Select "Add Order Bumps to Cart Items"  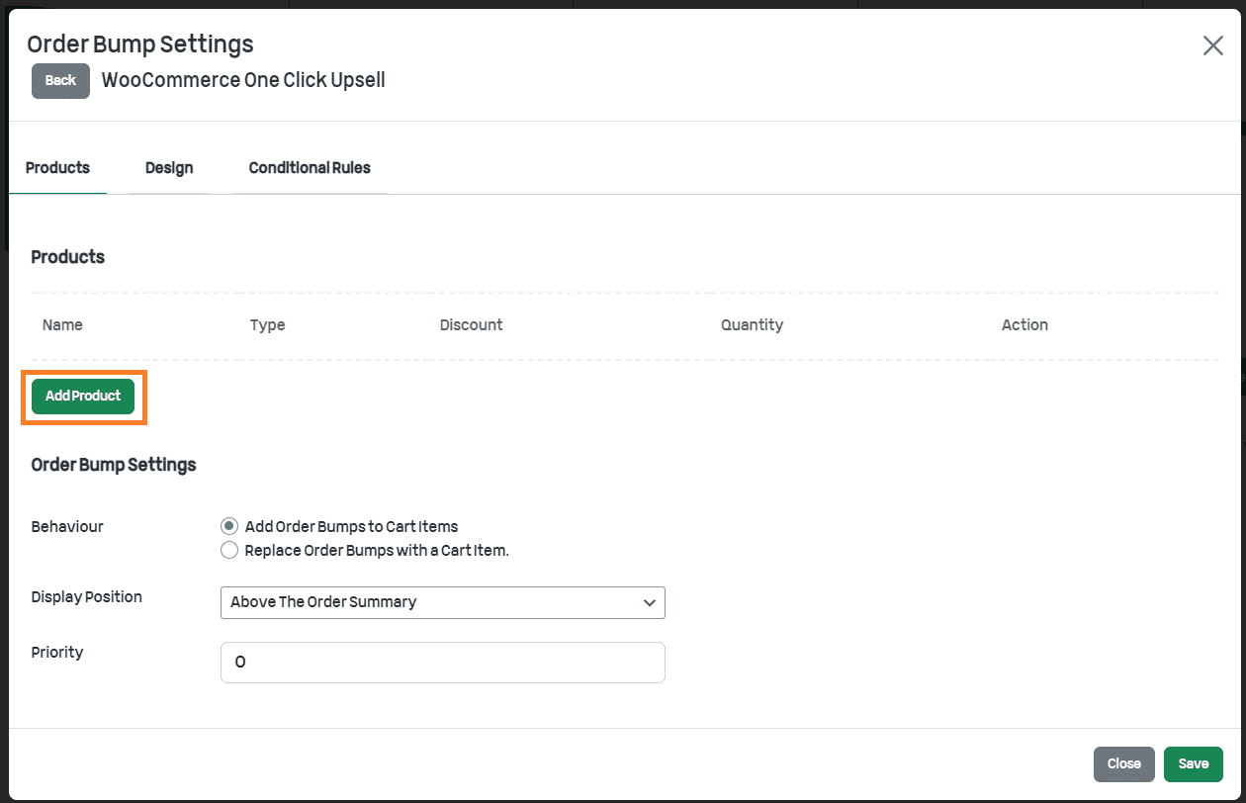(228, 526)
